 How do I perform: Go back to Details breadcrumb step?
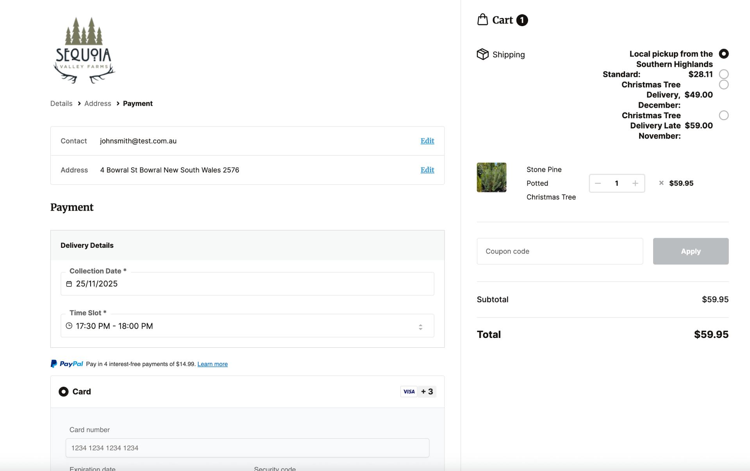coord(61,103)
